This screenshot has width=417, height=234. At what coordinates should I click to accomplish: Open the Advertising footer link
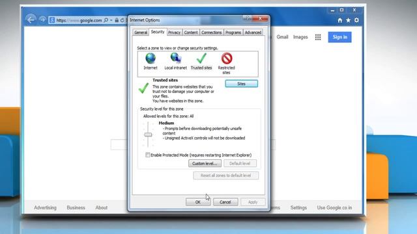pyautogui.click(x=45, y=207)
